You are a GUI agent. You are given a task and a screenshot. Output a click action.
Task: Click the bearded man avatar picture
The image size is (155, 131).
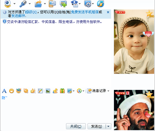click(x=134, y=110)
